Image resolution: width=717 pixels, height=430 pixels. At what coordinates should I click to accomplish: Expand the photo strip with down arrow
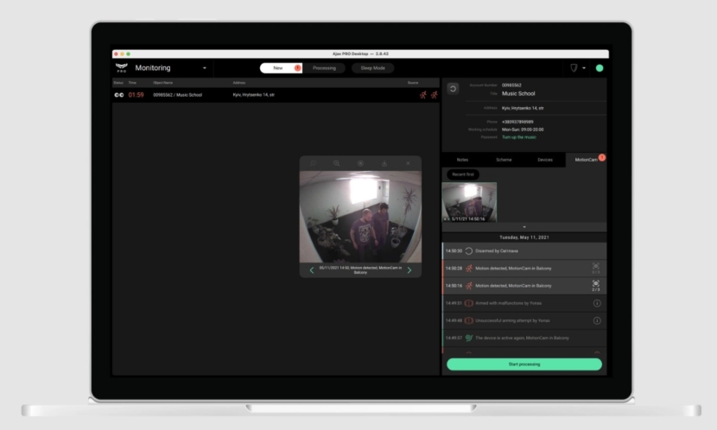tap(524, 227)
